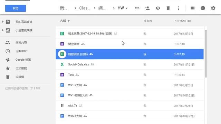Sort by 名稱 column header
Screen dimensions: 221x124
click(63, 21)
